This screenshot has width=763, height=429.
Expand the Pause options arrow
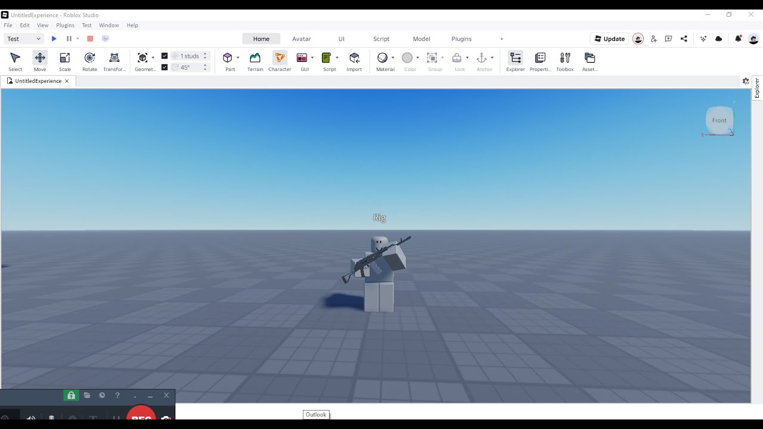pos(77,39)
